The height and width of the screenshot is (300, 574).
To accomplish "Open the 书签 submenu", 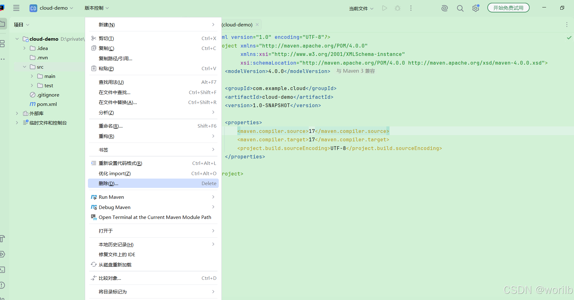I will (153, 150).
